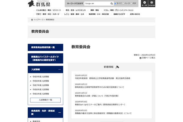Open 高等学校等奨学のための給付金制度 news link
The height and width of the screenshot is (122, 183).
99,87
